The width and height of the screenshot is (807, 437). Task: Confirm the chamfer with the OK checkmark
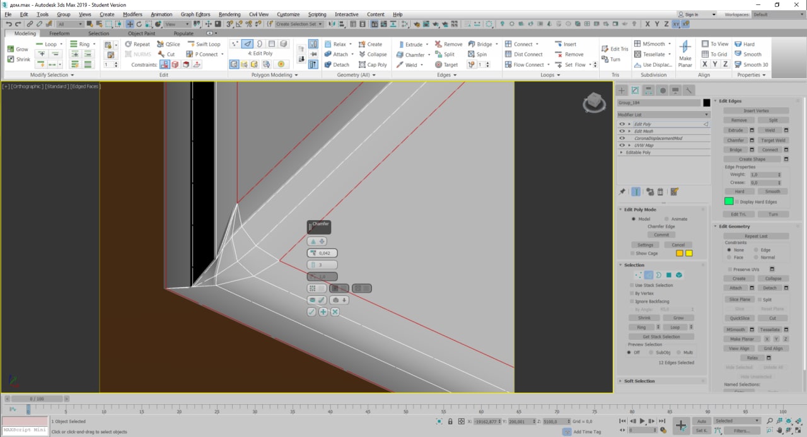click(311, 312)
